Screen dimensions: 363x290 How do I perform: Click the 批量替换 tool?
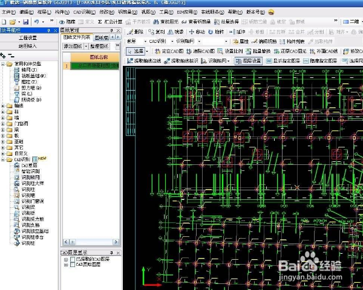pyautogui.click(x=258, y=51)
